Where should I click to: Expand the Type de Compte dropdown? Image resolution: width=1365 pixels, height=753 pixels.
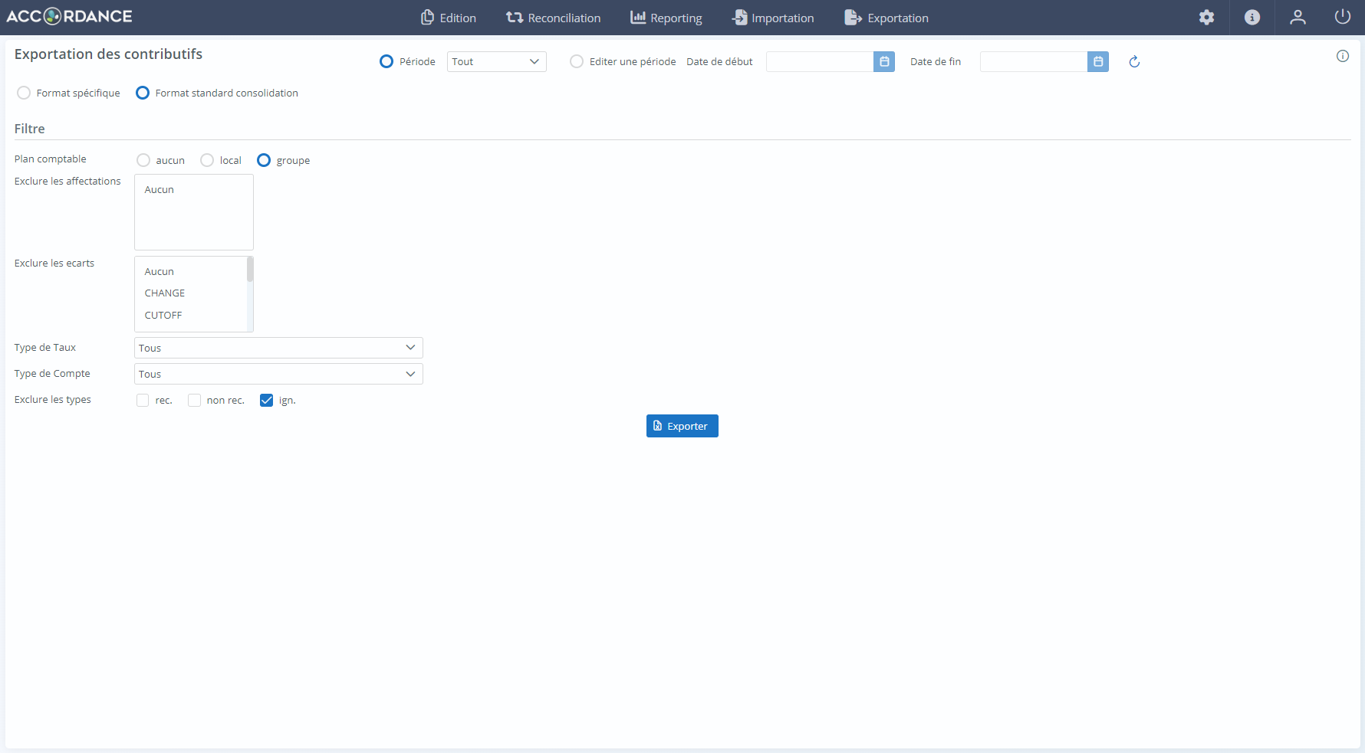[278, 374]
